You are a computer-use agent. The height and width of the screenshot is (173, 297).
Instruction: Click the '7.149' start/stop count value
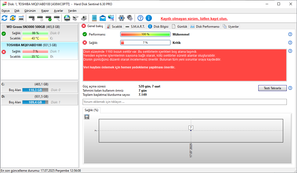pyautogui.click(x=143, y=95)
